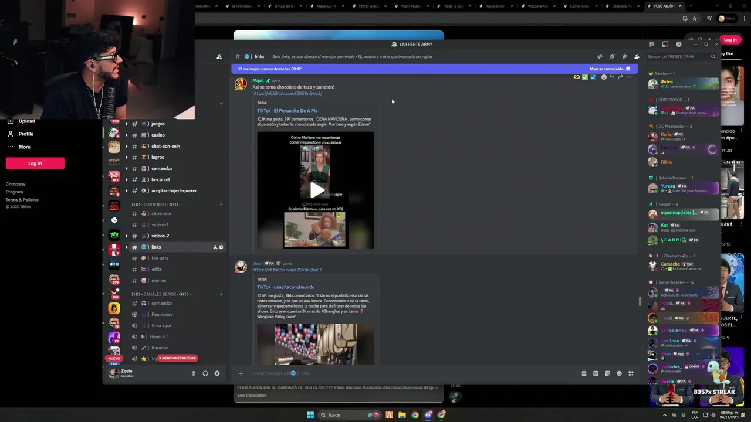This screenshot has height=422, width=751.
Task: Play the panetón TikTok embedded video
Action: click(x=316, y=190)
